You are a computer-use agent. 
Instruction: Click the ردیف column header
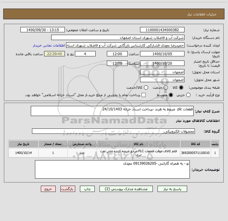pyautogui.click(x=215, y=144)
